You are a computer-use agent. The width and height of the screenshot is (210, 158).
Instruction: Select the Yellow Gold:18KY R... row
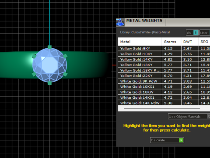(x=164, y=70)
